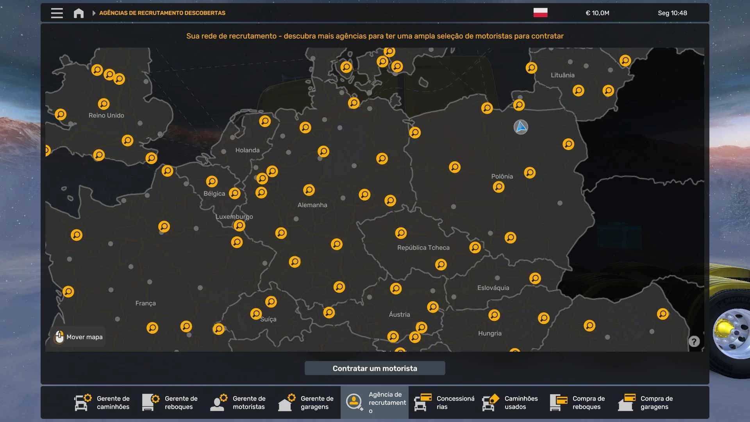Open the help question mark icon
This screenshot has height=422, width=750.
tap(694, 342)
